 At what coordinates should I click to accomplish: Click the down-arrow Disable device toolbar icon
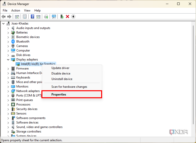coord(73,16)
